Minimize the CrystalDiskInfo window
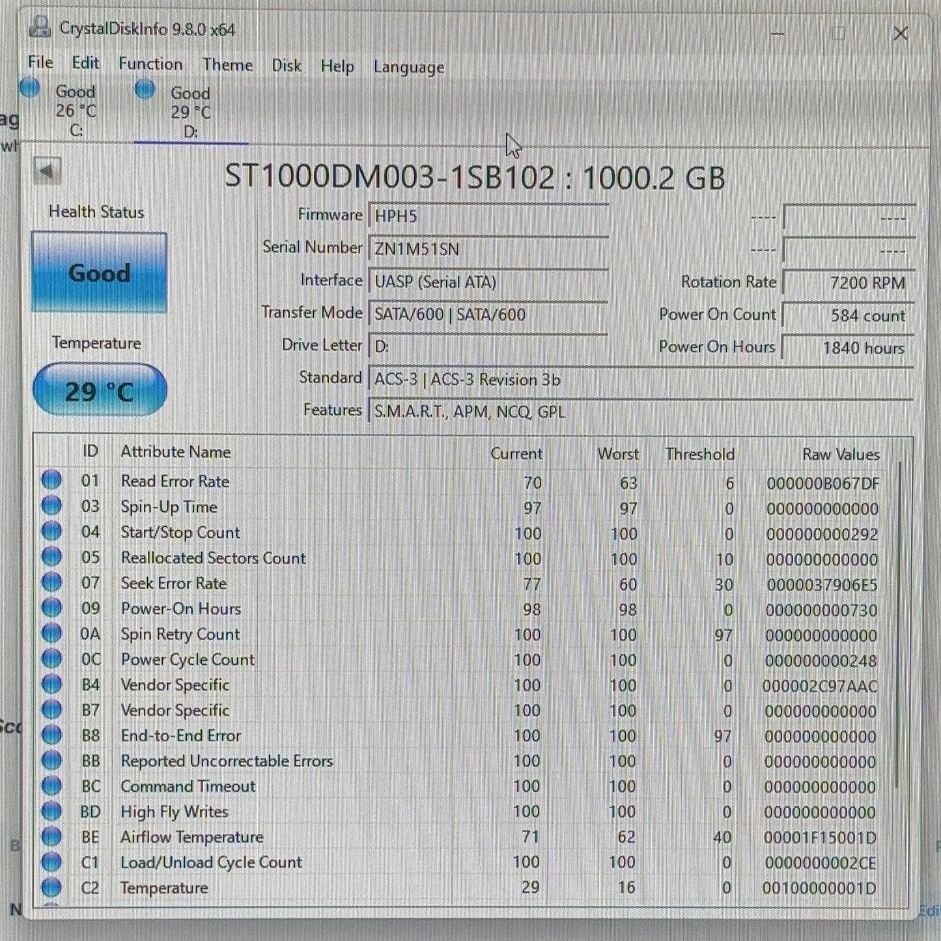 click(778, 33)
